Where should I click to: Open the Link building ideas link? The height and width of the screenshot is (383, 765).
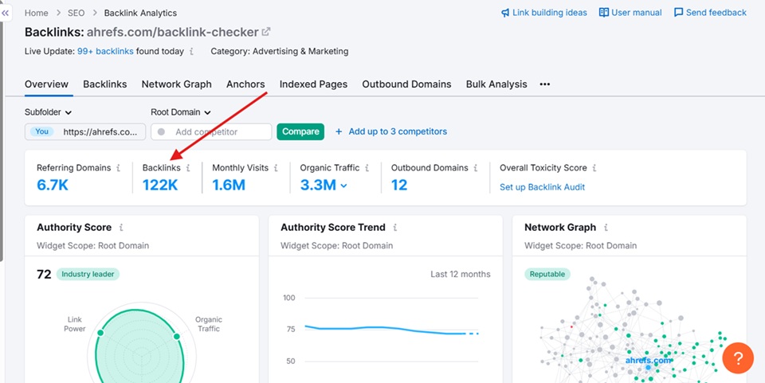(550, 13)
